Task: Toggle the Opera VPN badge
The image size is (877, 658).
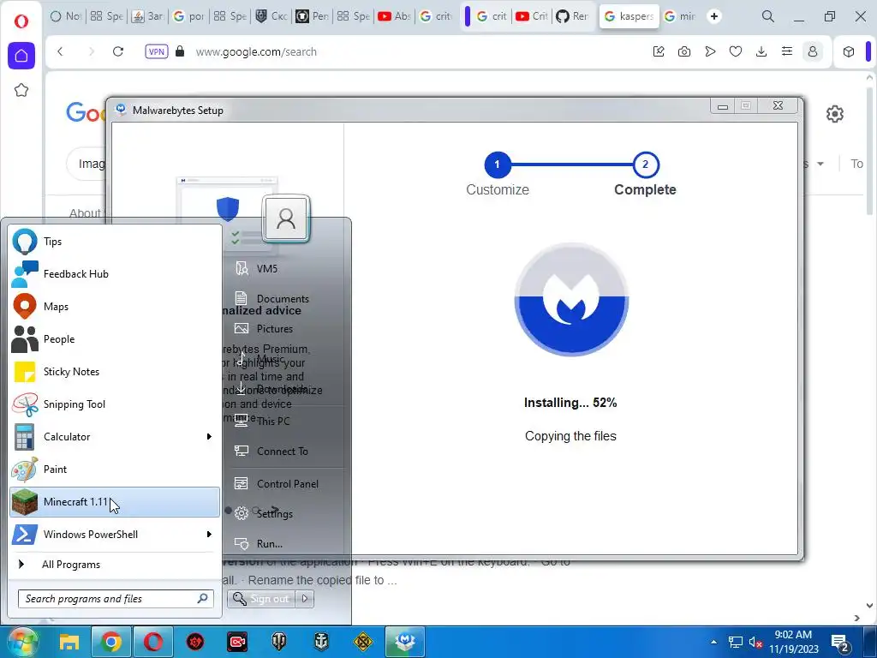Action: pos(157,51)
